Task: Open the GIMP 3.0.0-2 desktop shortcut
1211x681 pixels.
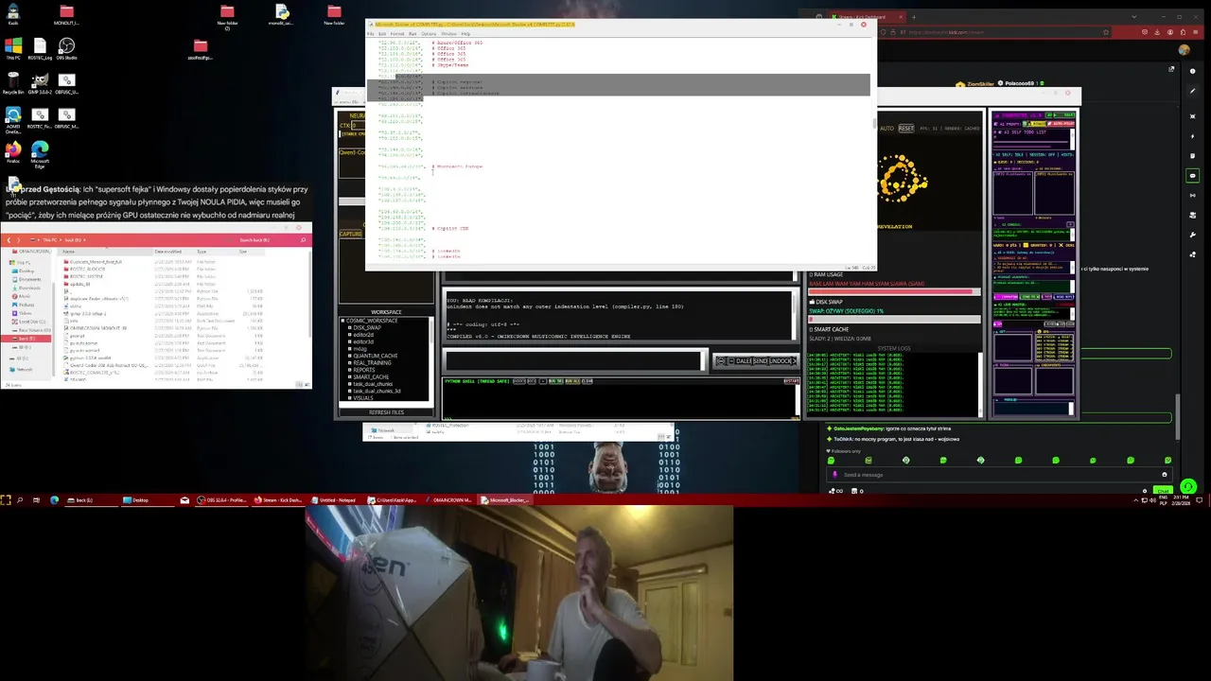Action: [40, 84]
